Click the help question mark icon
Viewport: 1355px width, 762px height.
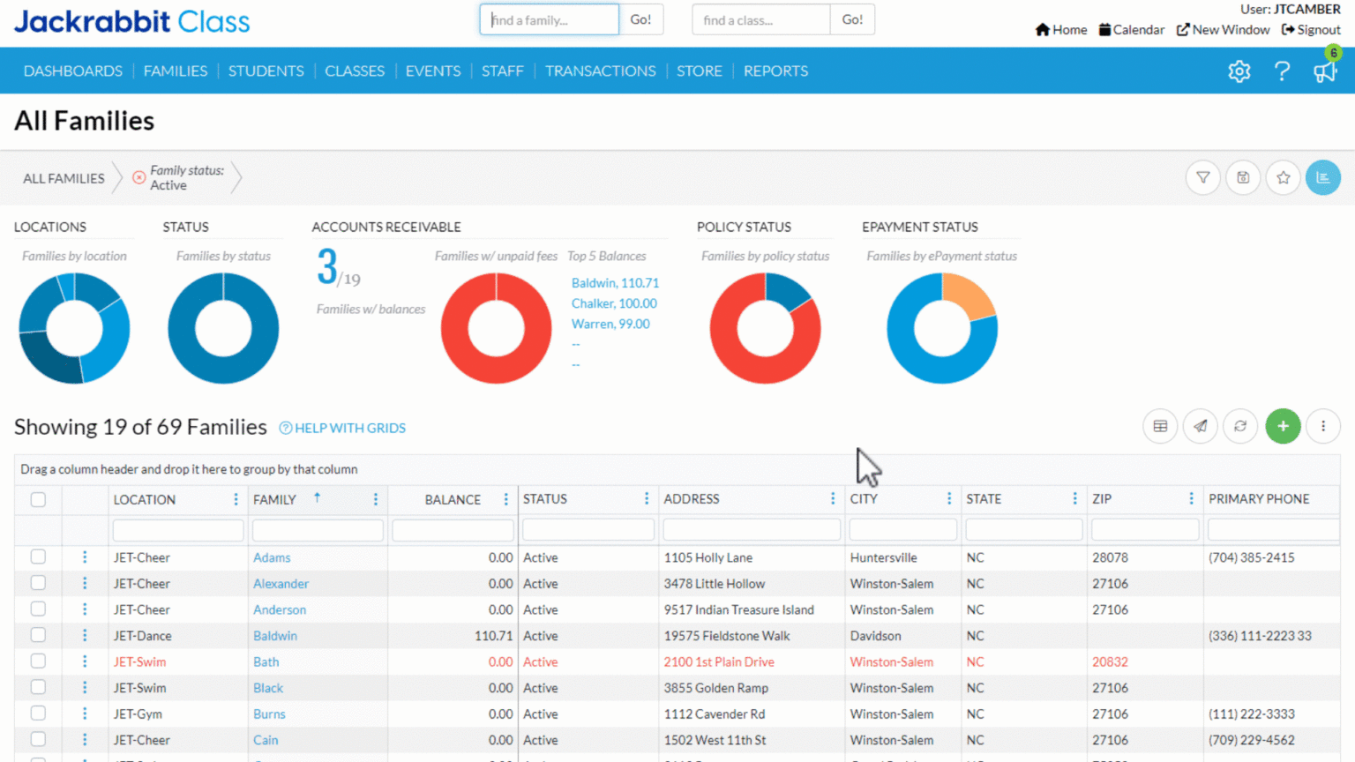click(1282, 71)
